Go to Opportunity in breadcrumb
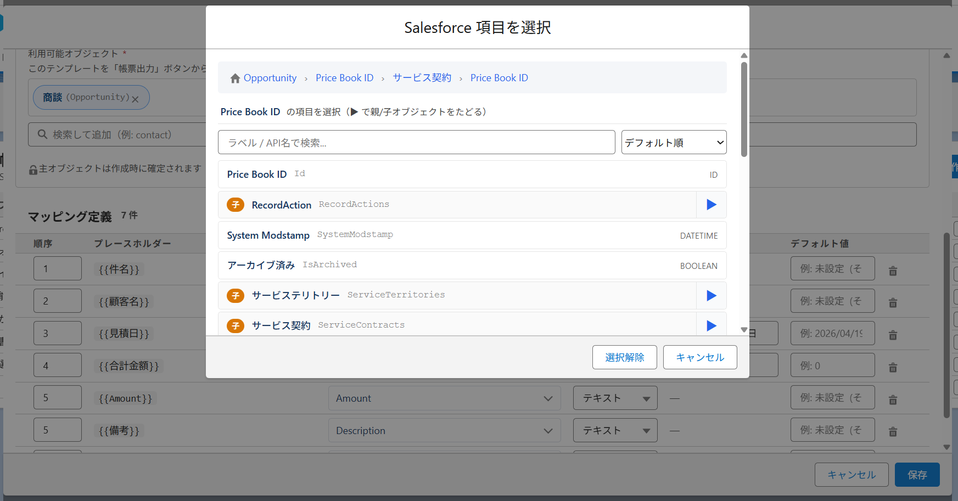 [270, 78]
